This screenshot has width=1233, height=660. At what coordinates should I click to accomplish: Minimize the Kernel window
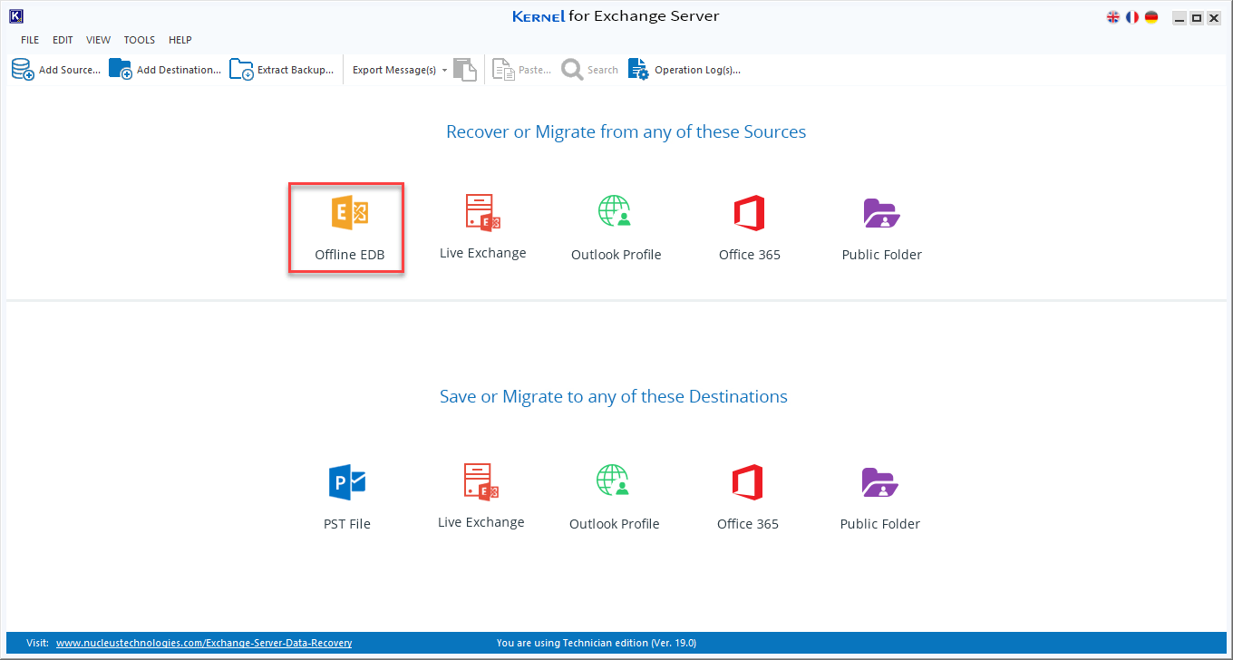click(x=1179, y=17)
